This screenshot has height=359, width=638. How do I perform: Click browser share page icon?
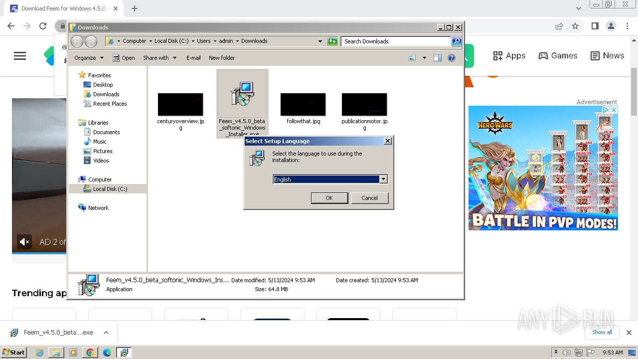(x=559, y=26)
